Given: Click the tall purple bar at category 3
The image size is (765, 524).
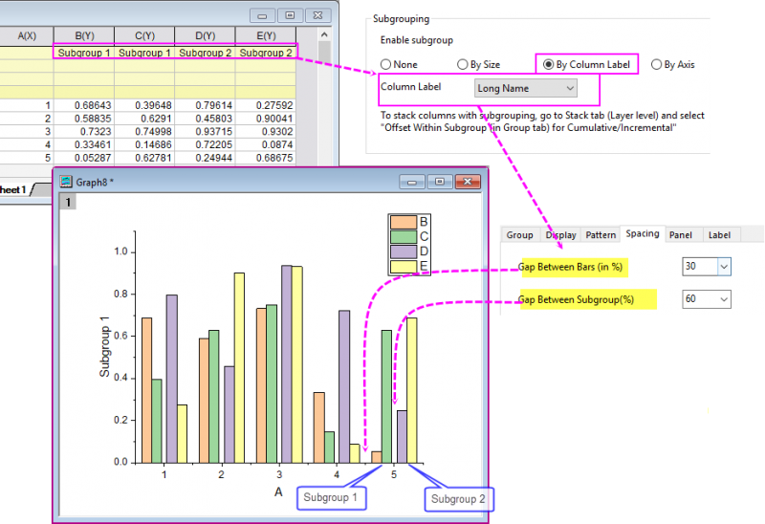Looking at the screenshot, I should click(286, 364).
